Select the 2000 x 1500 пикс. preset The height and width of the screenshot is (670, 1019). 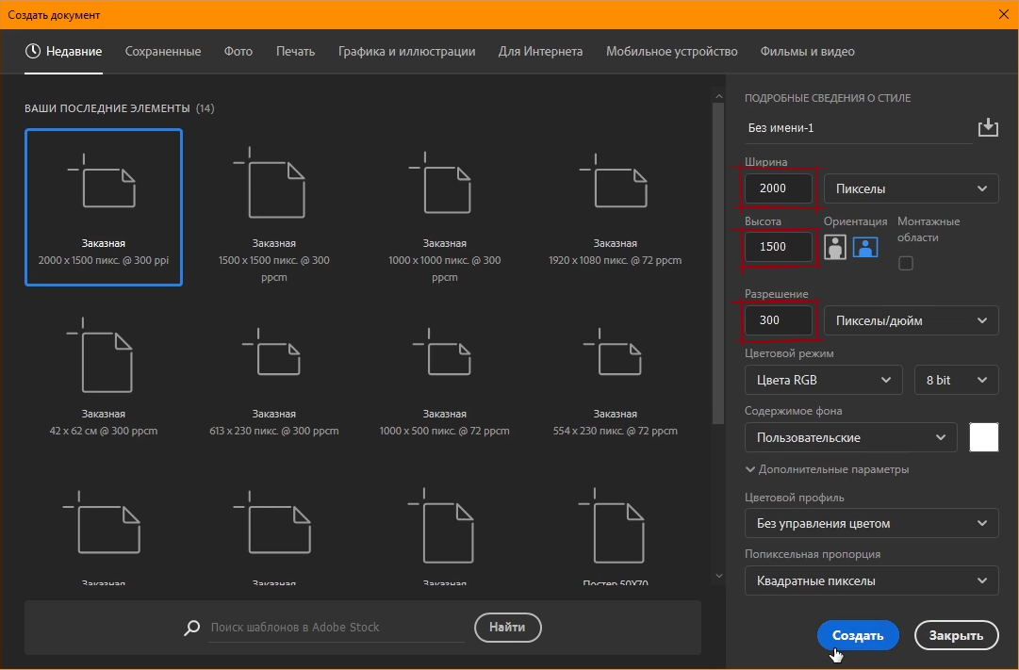point(104,207)
